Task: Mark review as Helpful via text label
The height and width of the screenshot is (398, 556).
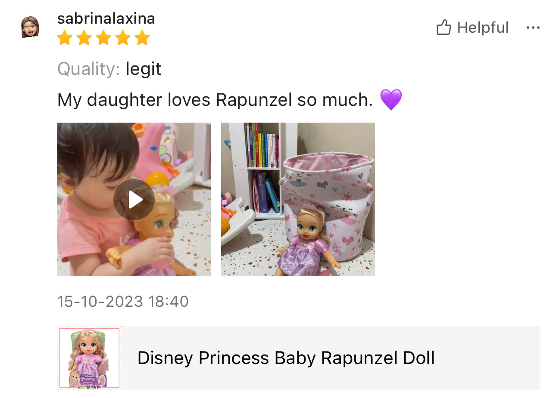Action: (483, 28)
